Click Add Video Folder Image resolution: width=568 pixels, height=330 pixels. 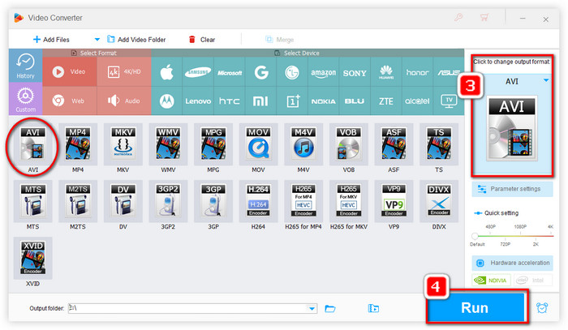[136, 40]
